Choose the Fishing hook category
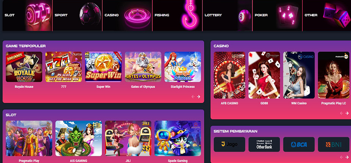The width and height of the screenshot is (351, 163). point(177,15)
